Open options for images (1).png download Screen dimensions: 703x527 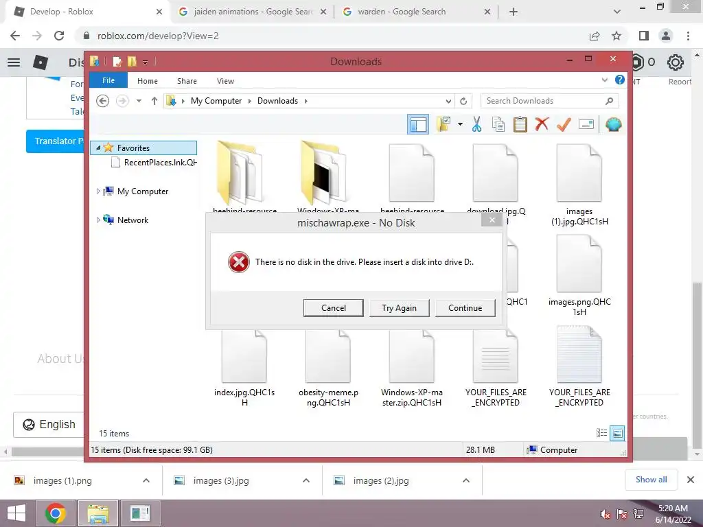point(146,480)
